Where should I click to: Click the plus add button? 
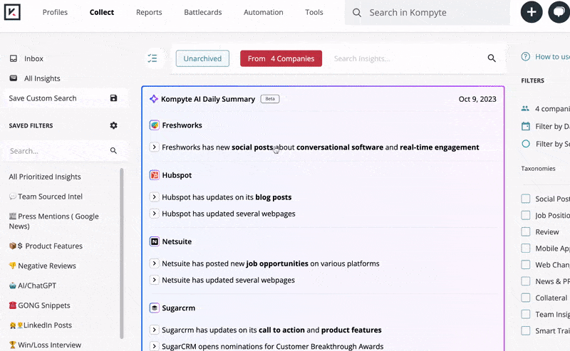(x=531, y=12)
